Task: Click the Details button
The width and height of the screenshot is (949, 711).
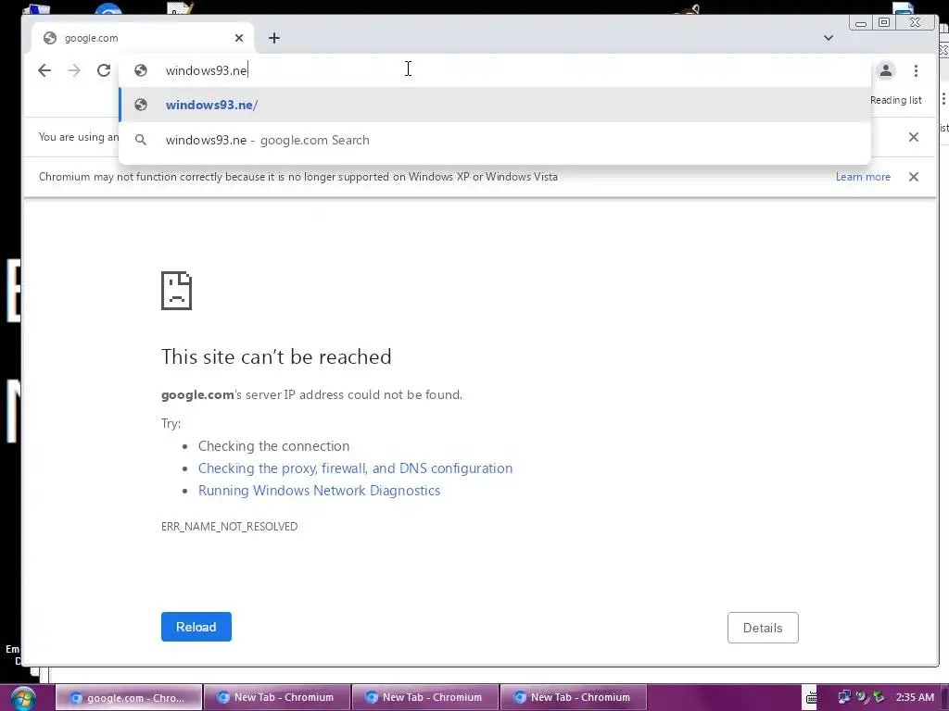Action: coord(763,629)
